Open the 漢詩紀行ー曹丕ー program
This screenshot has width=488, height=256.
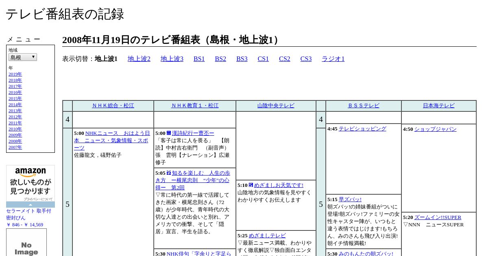coord(193,133)
